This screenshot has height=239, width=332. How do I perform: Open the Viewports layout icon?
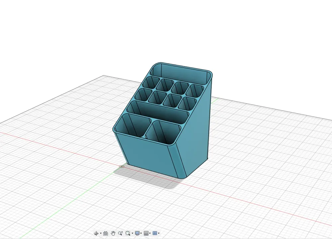point(155,233)
